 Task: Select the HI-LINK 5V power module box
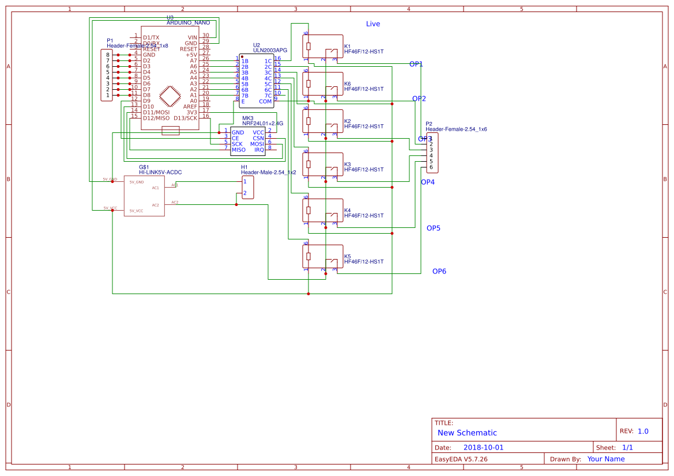pos(144,196)
